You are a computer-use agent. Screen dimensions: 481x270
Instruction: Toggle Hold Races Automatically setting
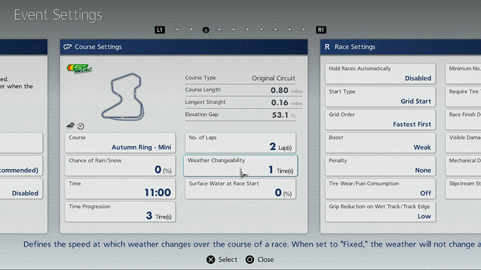(x=379, y=73)
